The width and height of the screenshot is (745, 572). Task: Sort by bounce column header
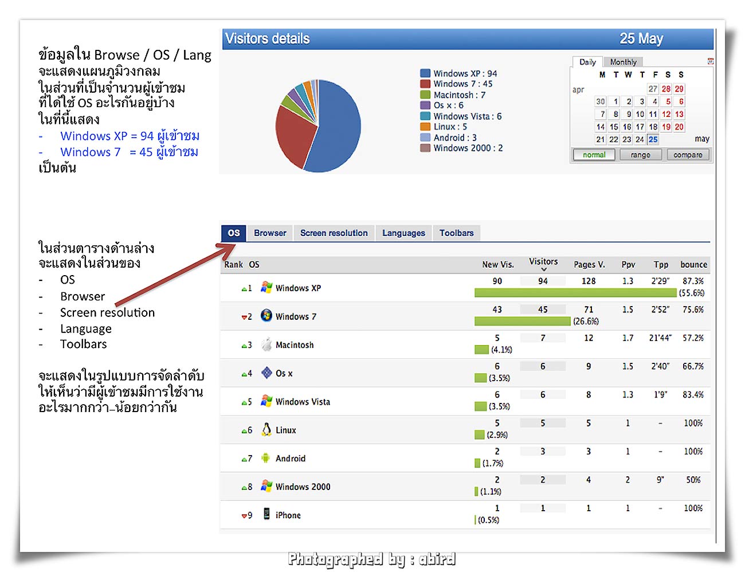point(693,265)
